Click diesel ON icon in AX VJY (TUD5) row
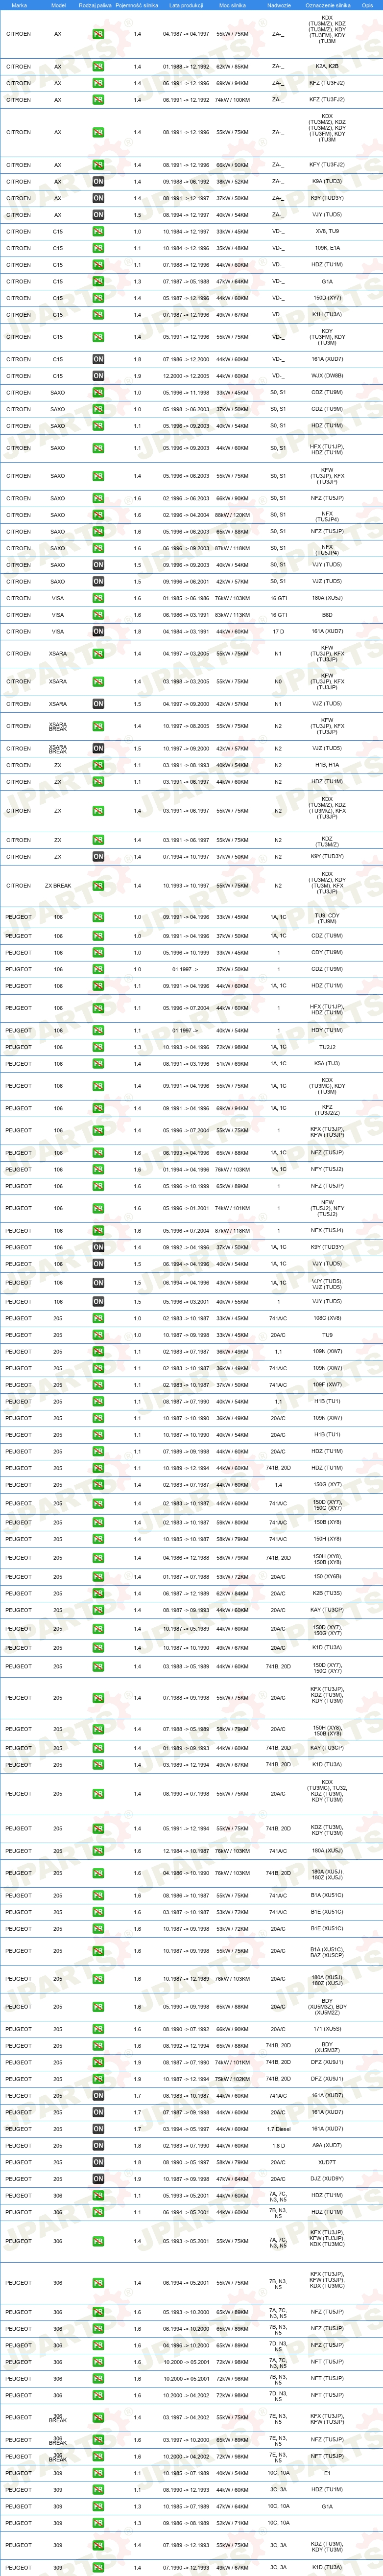Image resolution: width=383 pixels, height=2576 pixels. click(98, 215)
